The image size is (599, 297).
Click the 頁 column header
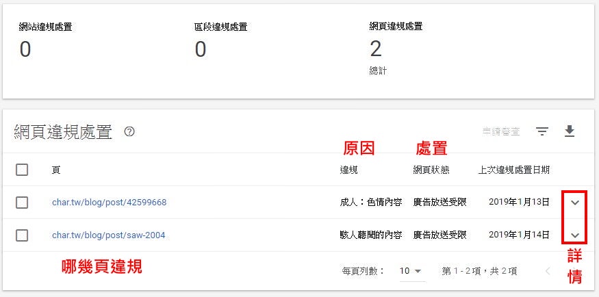point(56,170)
